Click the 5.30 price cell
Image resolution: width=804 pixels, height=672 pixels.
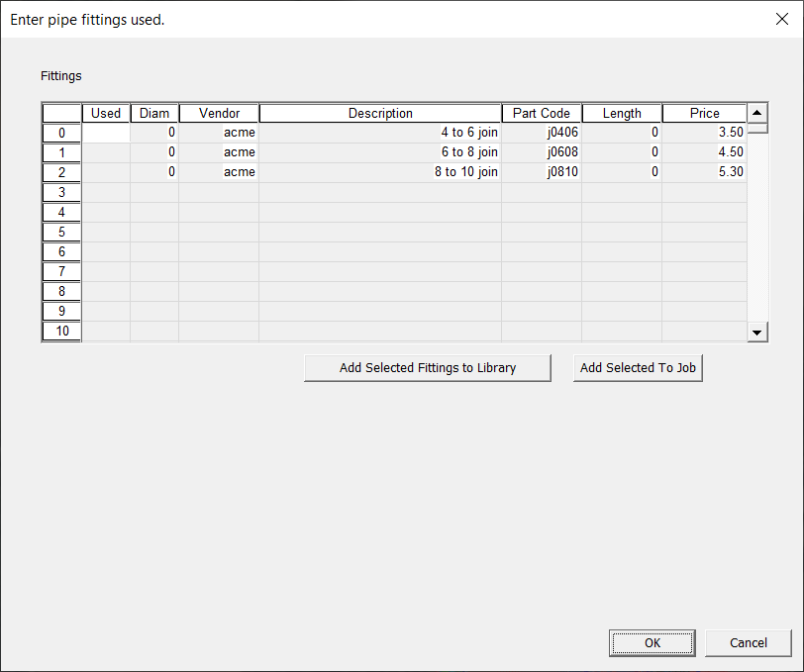(x=704, y=172)
